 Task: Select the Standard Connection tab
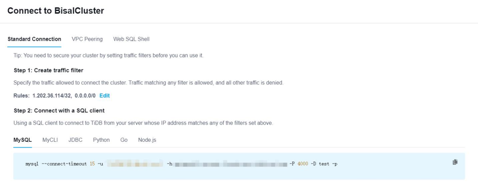(x=35, y=39)
